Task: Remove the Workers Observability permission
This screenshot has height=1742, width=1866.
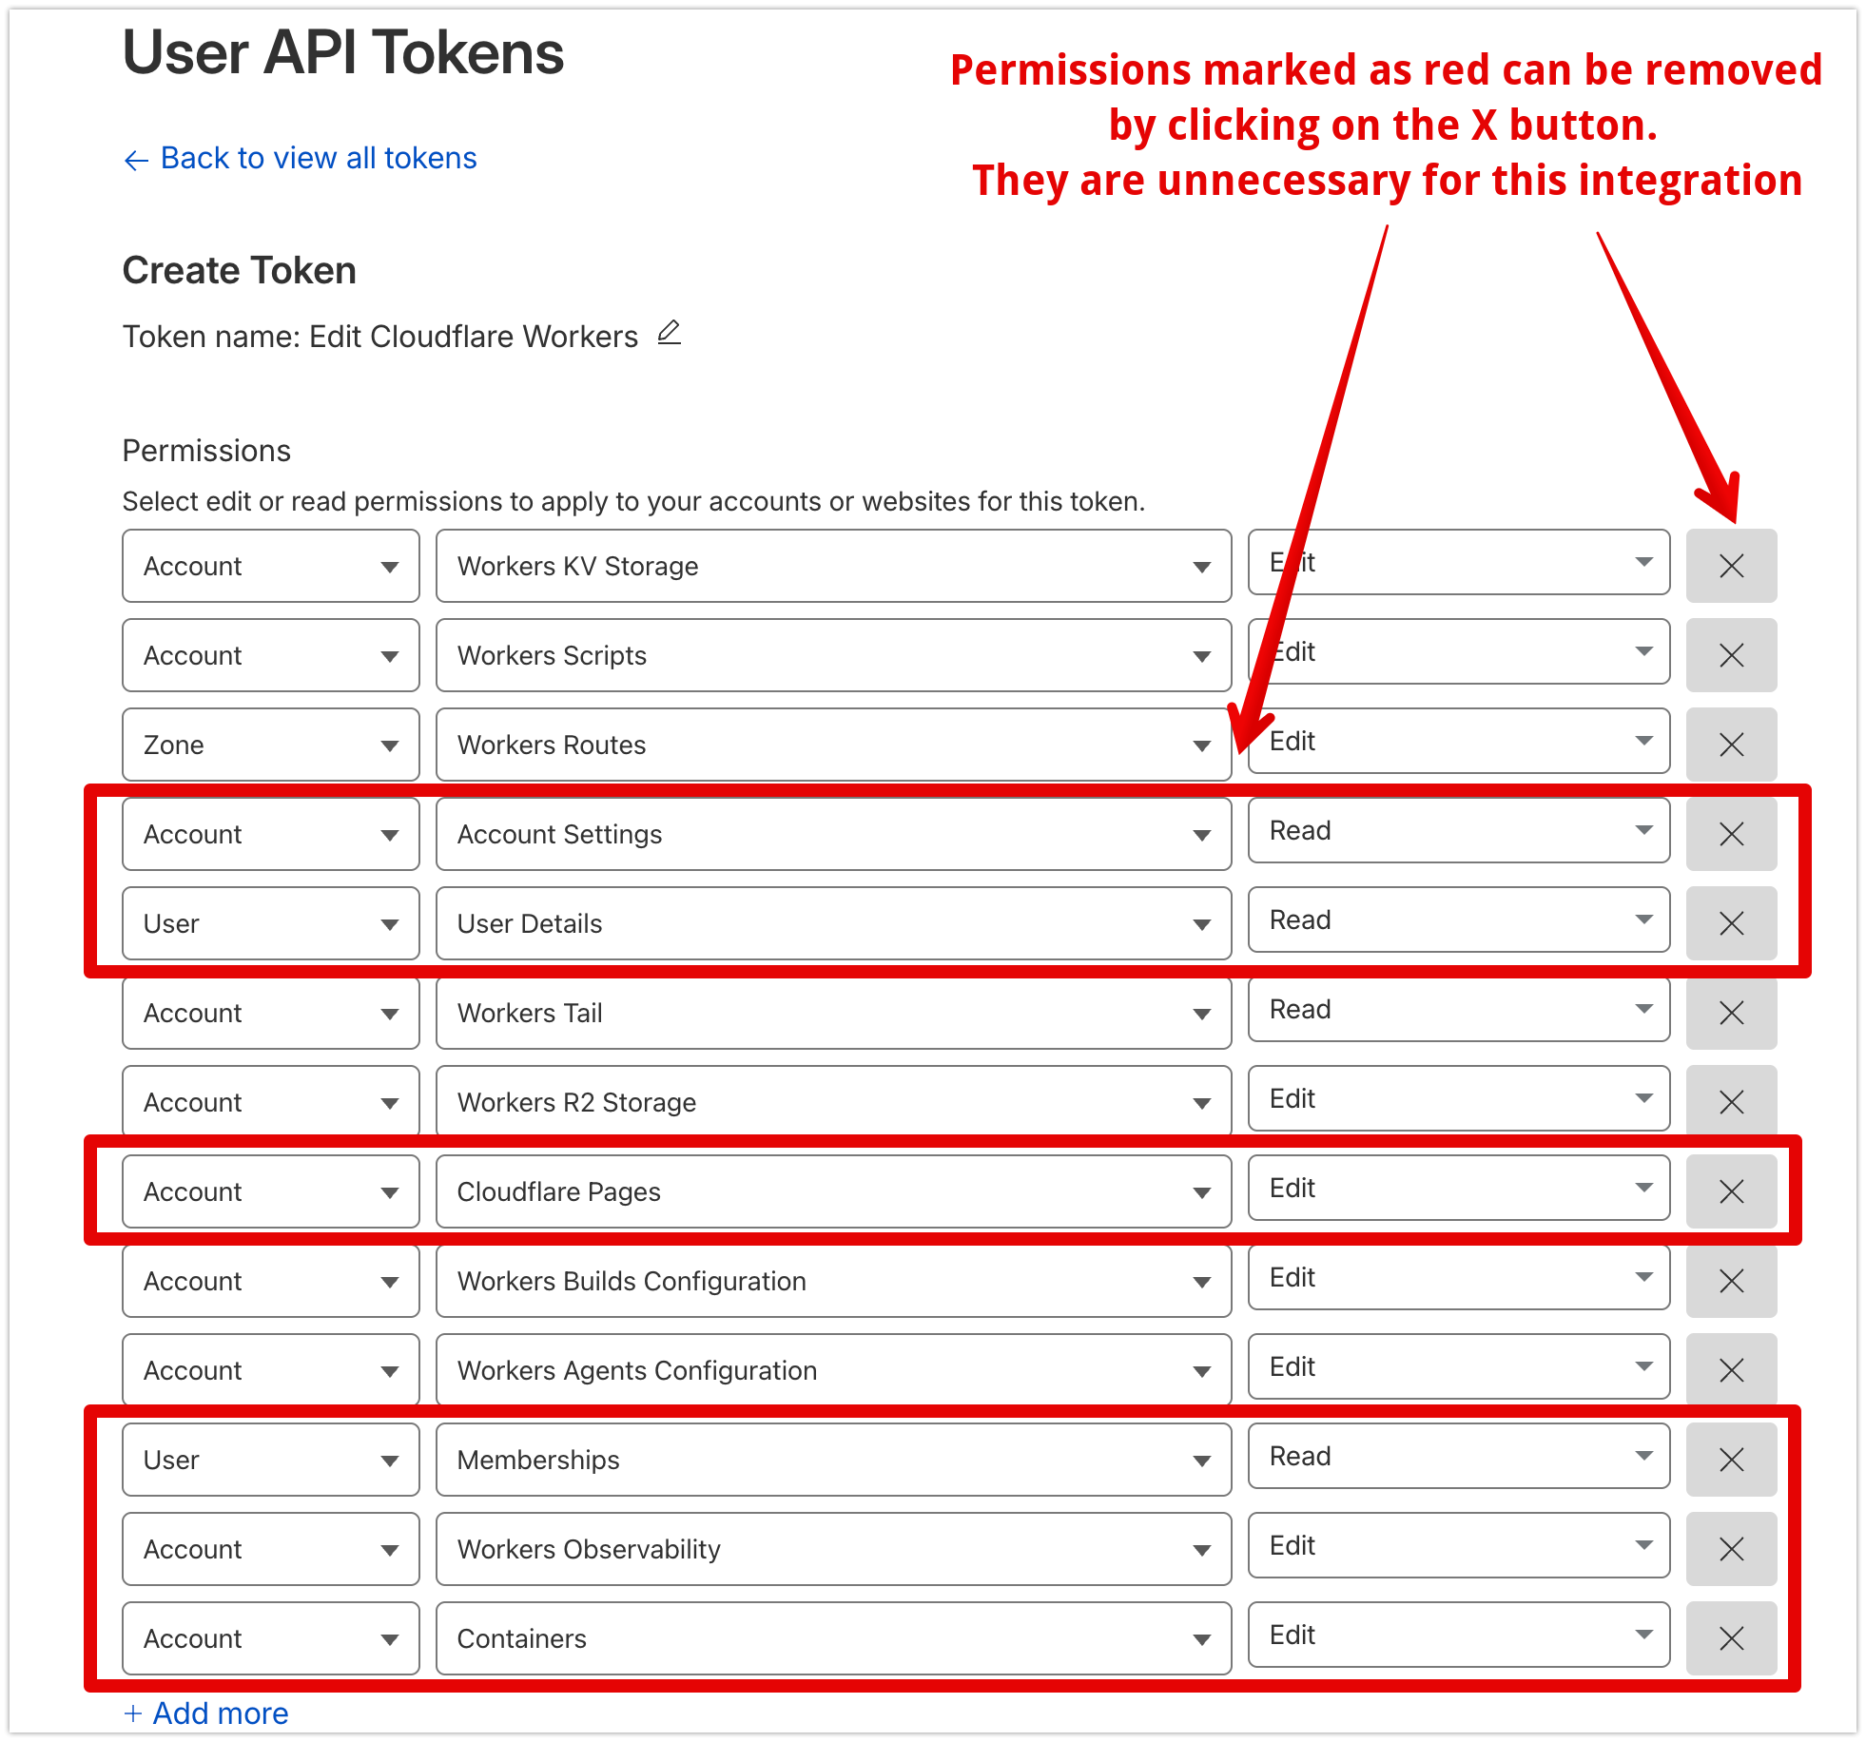Action: [1730, 1548]
